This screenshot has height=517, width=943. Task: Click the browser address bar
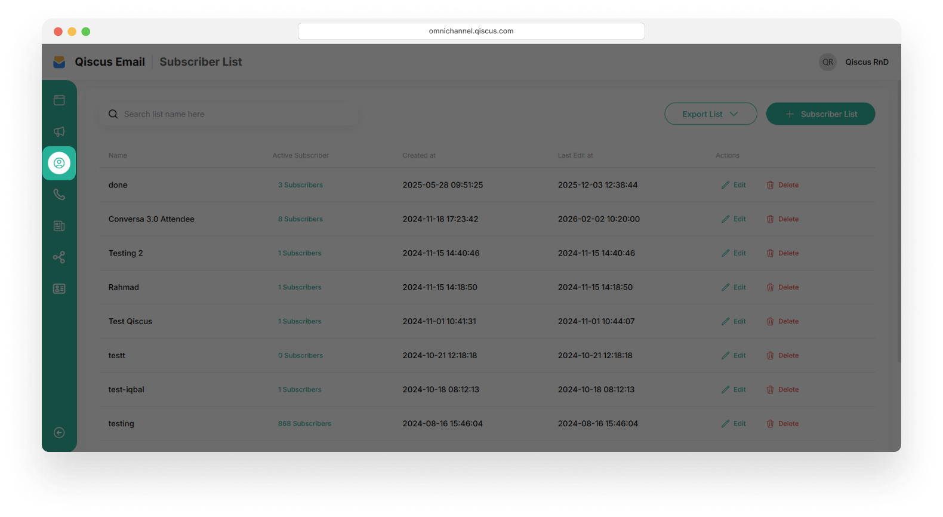(471, 31)
